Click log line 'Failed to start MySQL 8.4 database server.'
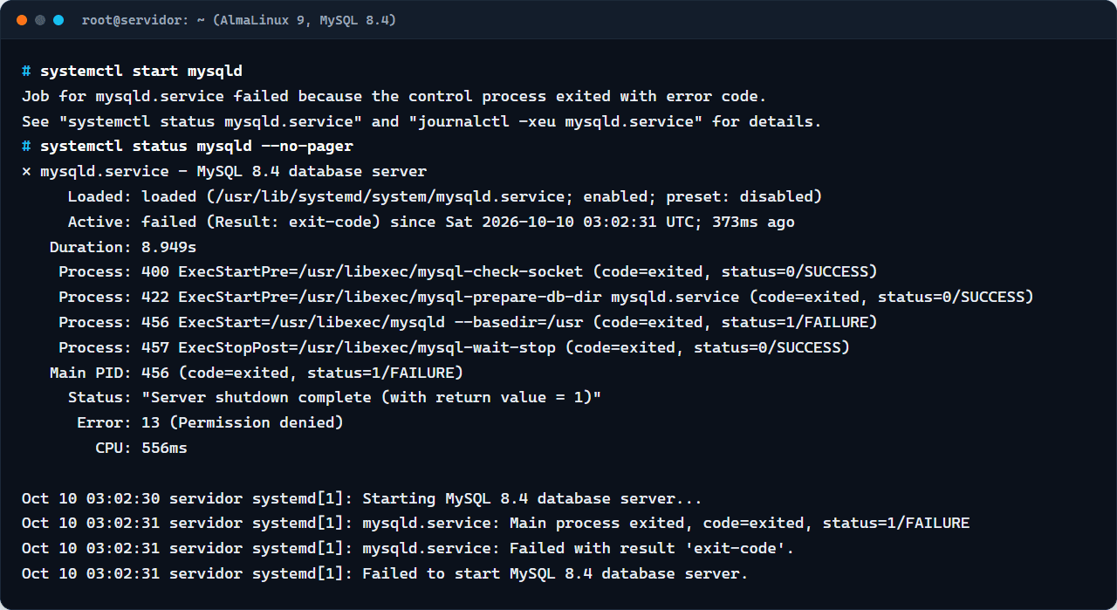This screenshot has width=1117, height=610. [385, 574]
